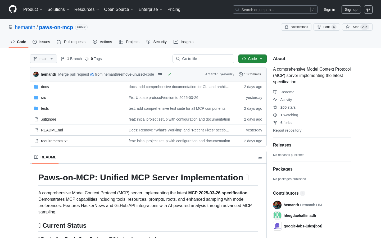The image size is (381, 238).
Task: Open the tests folder
Action: click(x=45, y=108)
